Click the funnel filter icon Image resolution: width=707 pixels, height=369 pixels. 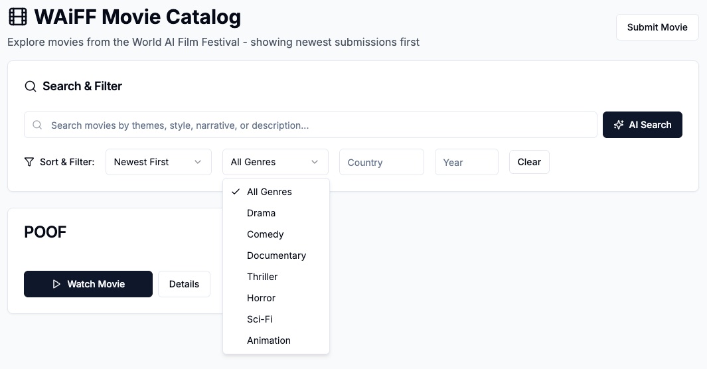(29, 162)
